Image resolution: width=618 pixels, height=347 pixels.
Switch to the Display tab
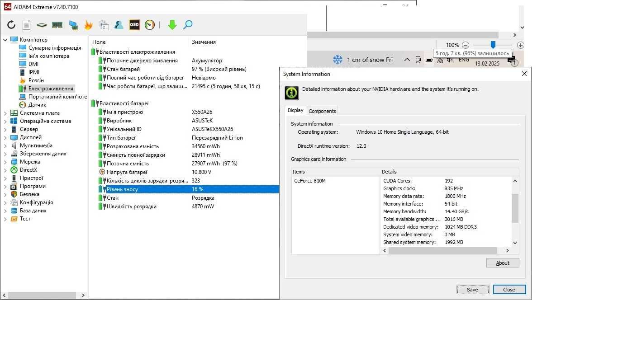295,111
